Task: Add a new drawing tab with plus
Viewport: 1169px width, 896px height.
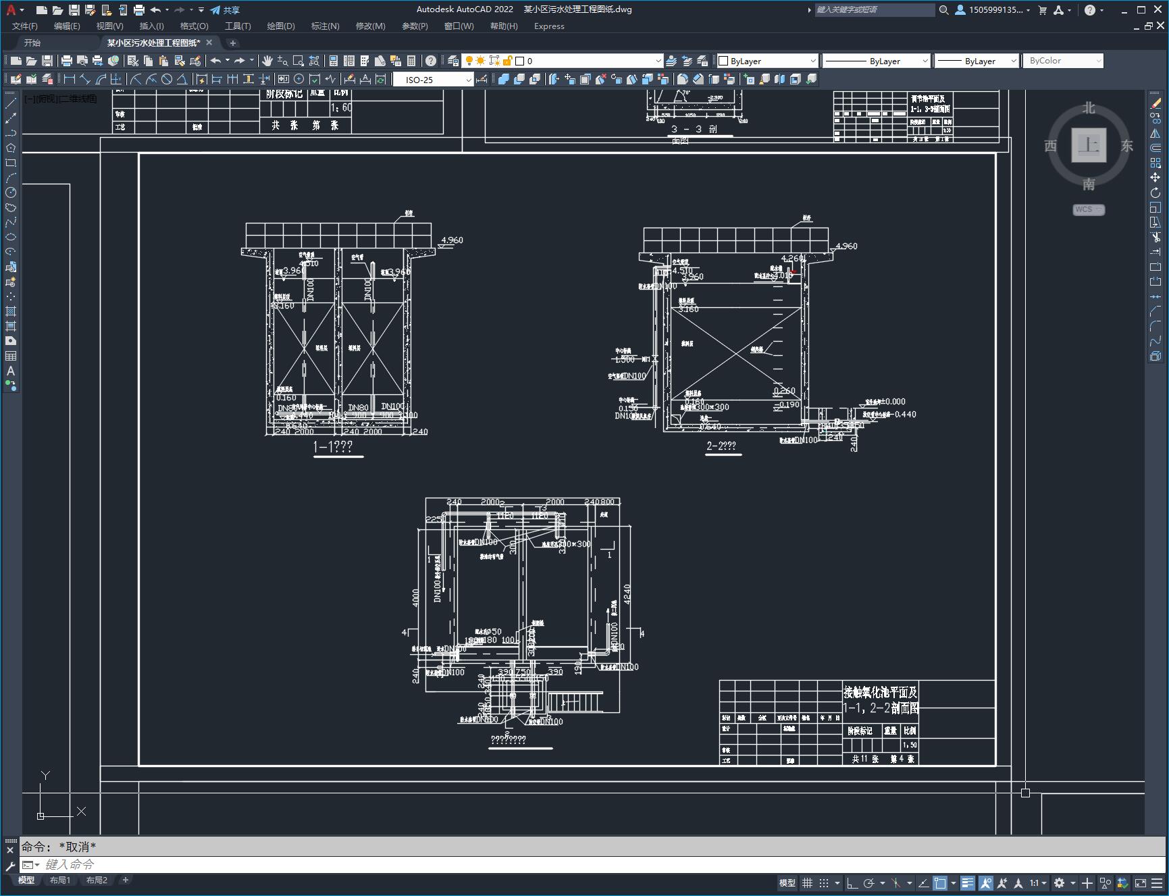Action: (x=233, y=43)
